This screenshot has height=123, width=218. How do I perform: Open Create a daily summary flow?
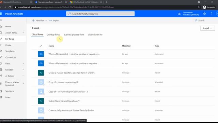[x=71, y=110]
